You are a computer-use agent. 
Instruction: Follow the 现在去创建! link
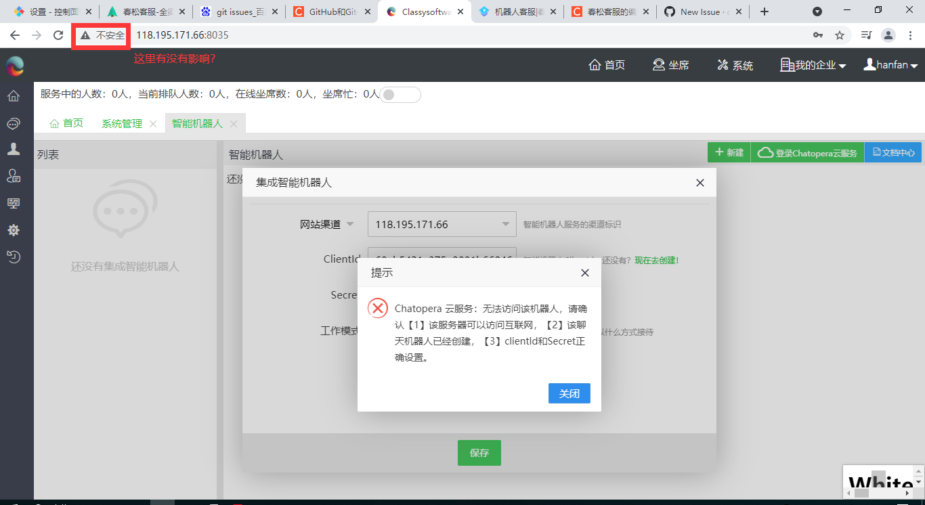point(656,260)
